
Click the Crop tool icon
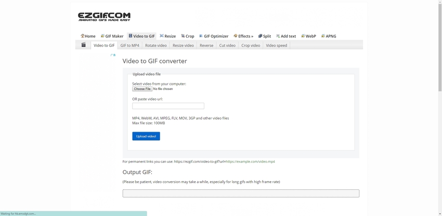click(183, 36)
